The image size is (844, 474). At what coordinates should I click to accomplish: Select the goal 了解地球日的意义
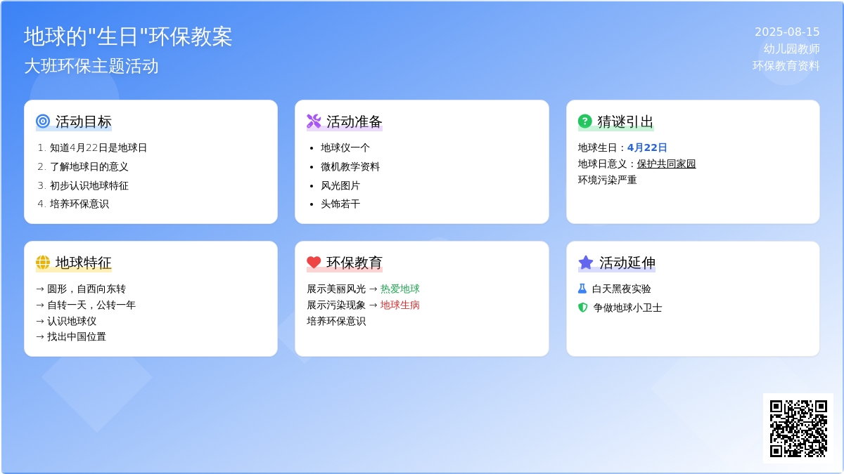(89, 166)
